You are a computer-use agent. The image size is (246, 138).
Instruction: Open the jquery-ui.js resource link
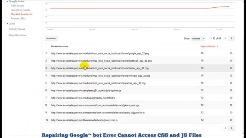98,113
